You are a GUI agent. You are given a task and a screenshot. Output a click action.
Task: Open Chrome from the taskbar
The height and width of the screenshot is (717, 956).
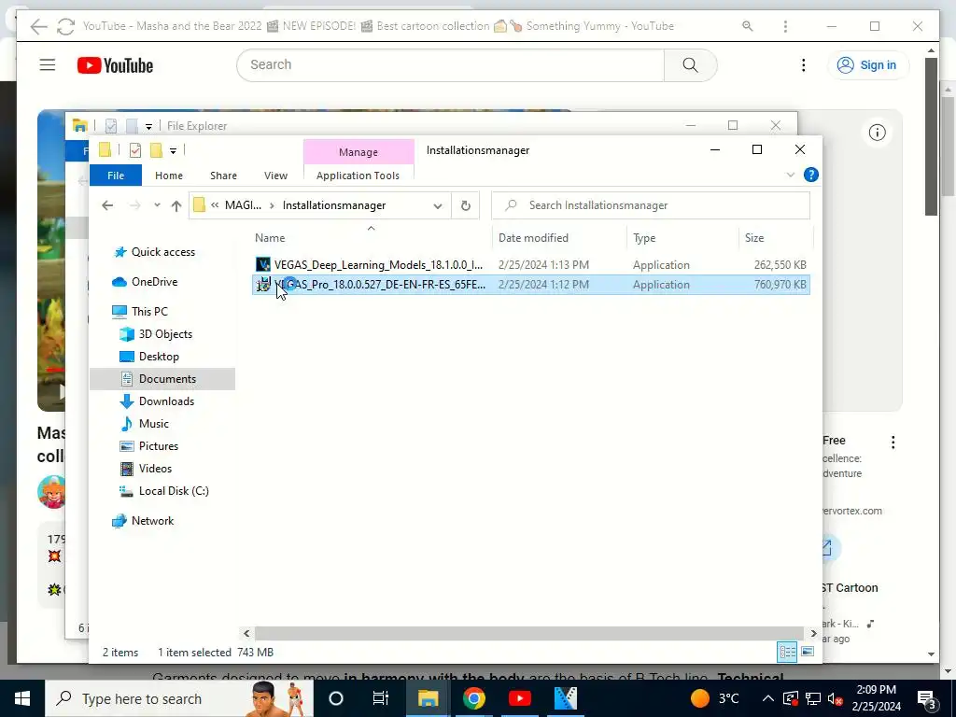coord(473,698)
